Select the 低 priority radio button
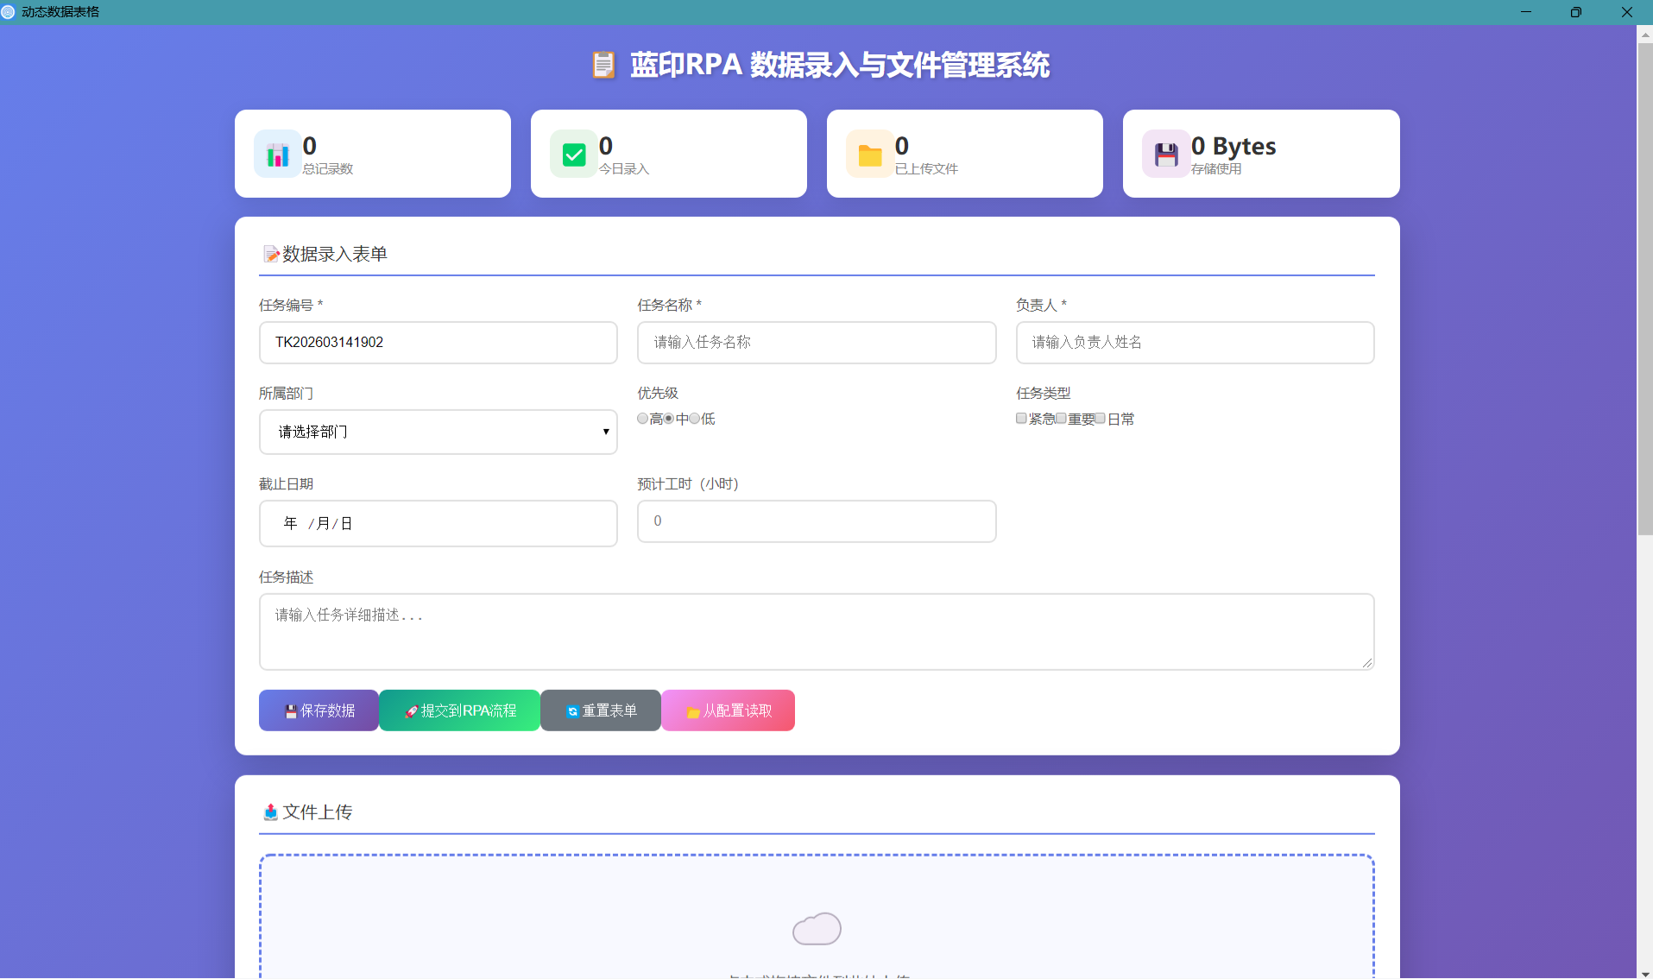 coord(694,419)
